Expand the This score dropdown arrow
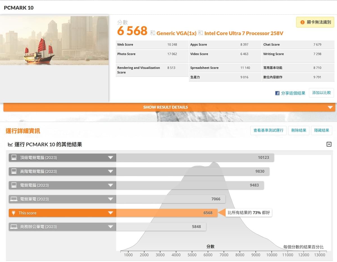The width and height of the screenshot is (337, 262). [x=110, y=213]
